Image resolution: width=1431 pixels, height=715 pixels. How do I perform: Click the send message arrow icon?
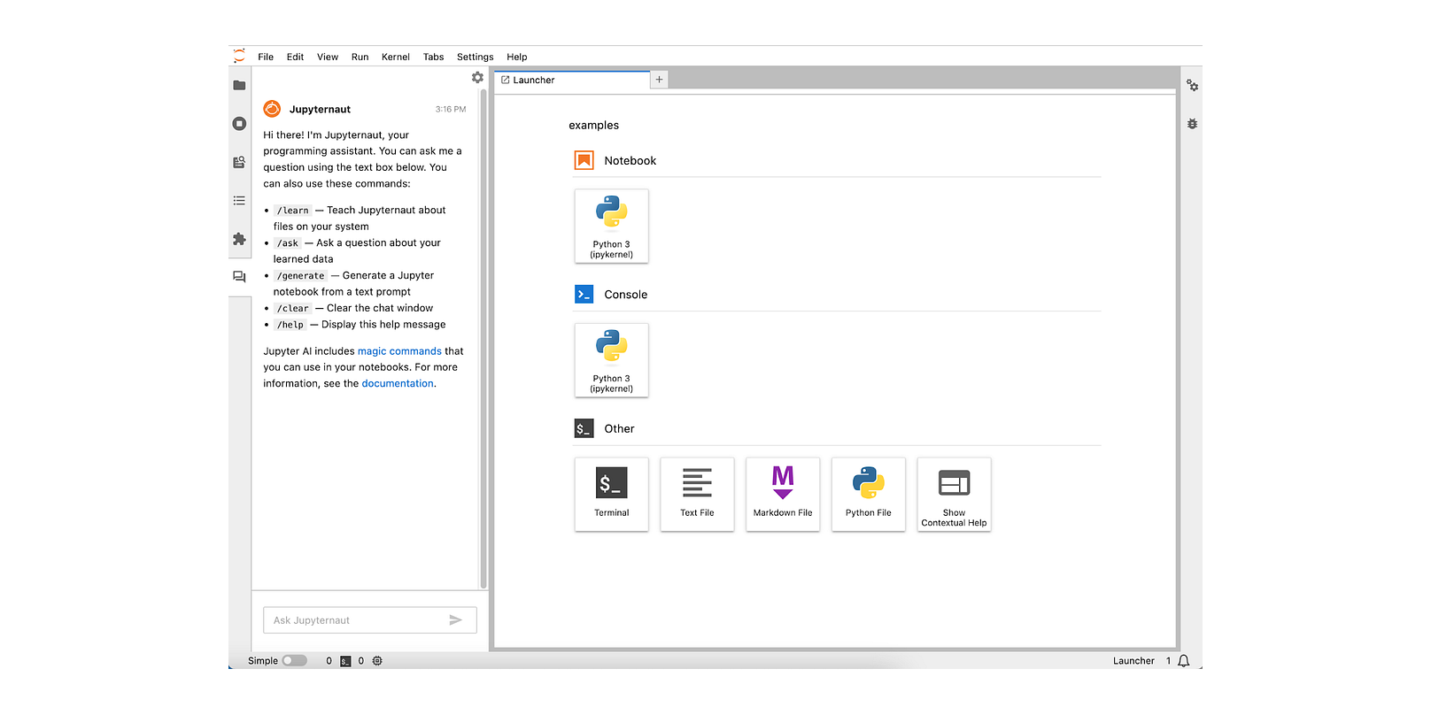click(x=455, y=620)
